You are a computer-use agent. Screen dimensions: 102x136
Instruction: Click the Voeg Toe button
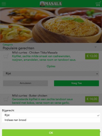(76, 83)
